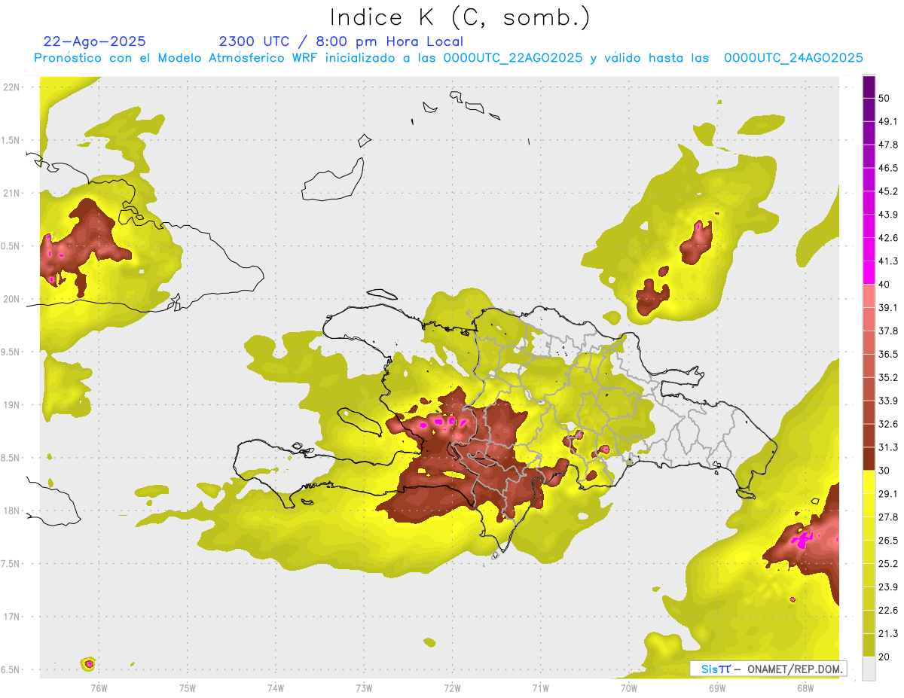Click the 39.1 legend value
The width and height of the screenshot is (904, 698).
[889, 307]
